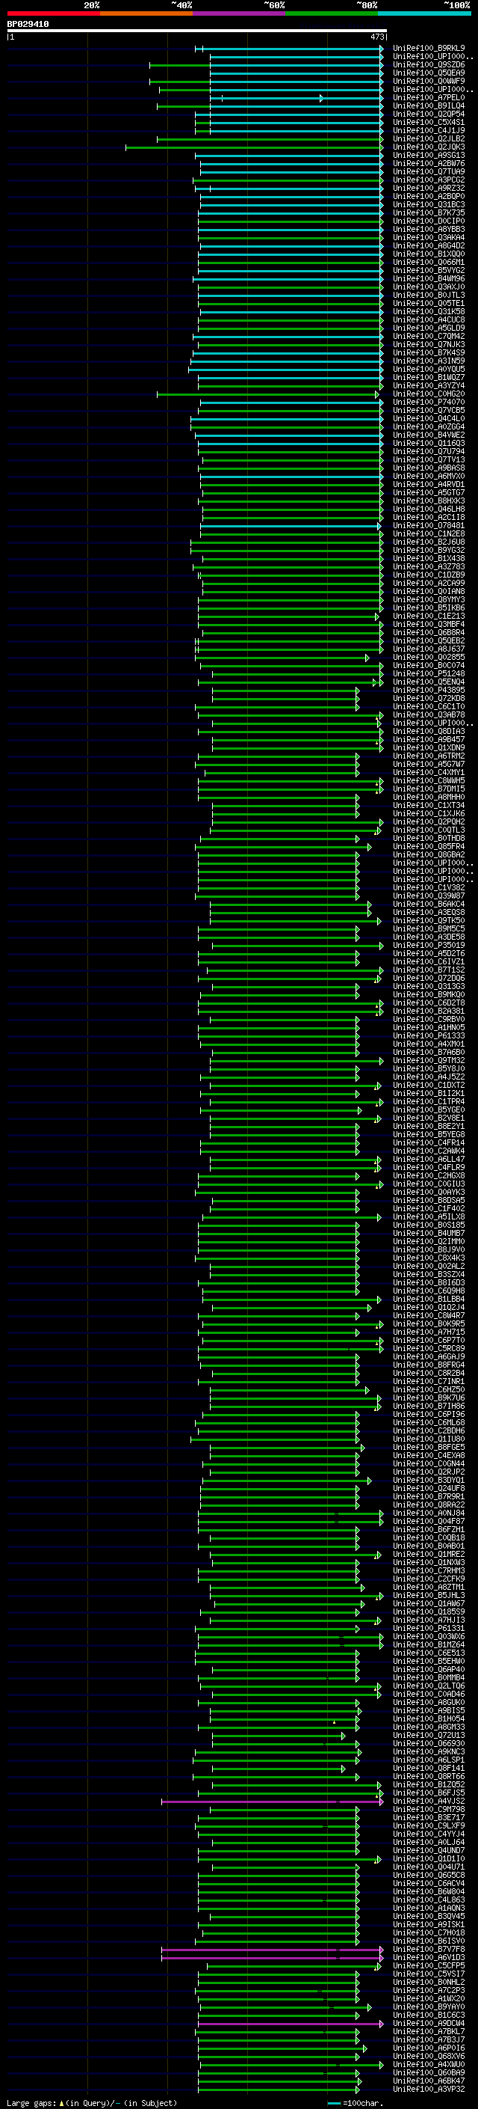This screenshot has height=2109, width=478.
Task: Click the UniRef100_Q066M1 entry
Action: coord(428,262)
